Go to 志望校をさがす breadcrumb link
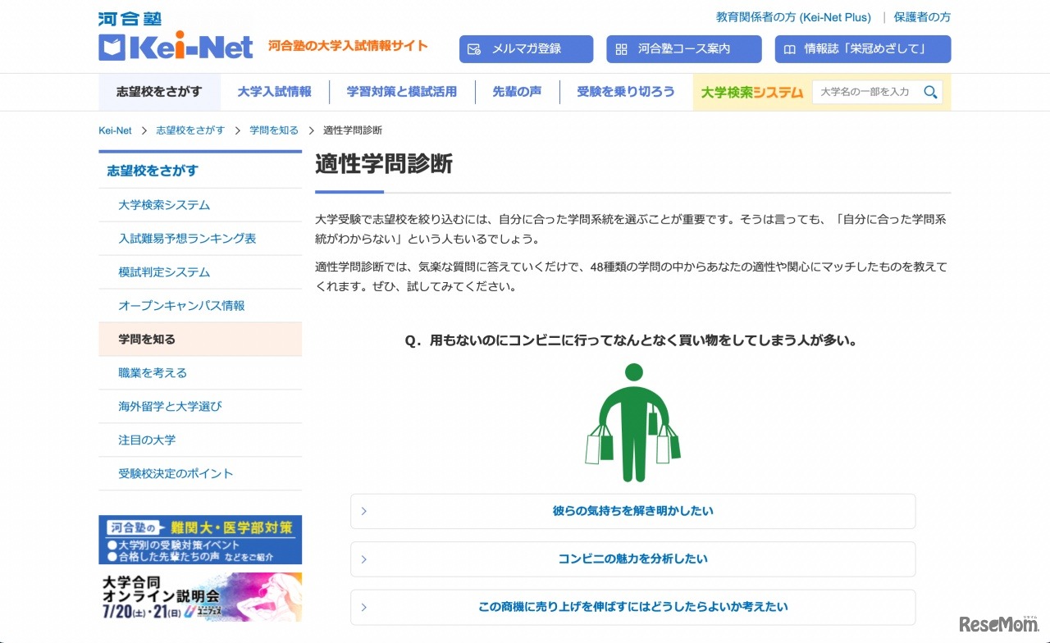 click(x=190, y=130)
